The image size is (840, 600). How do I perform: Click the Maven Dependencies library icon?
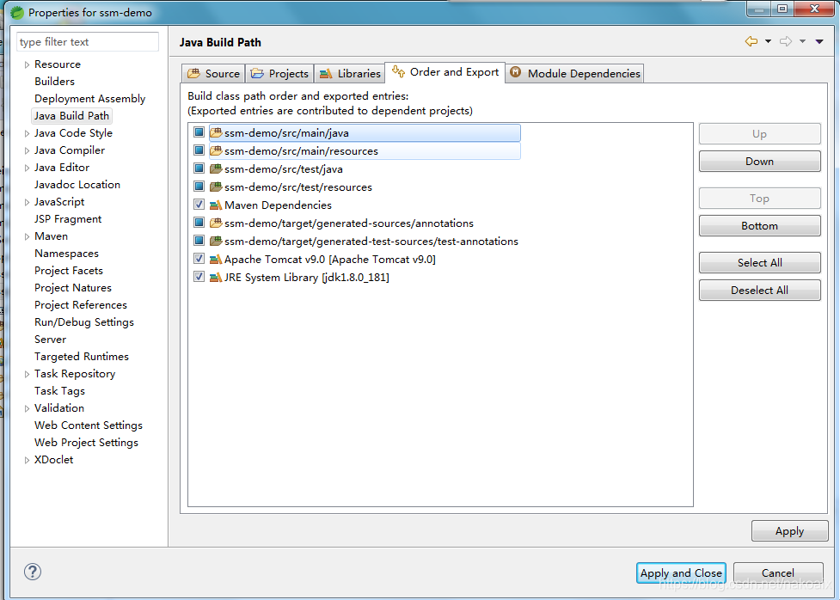pyautogui.click(x=216, y=205)
